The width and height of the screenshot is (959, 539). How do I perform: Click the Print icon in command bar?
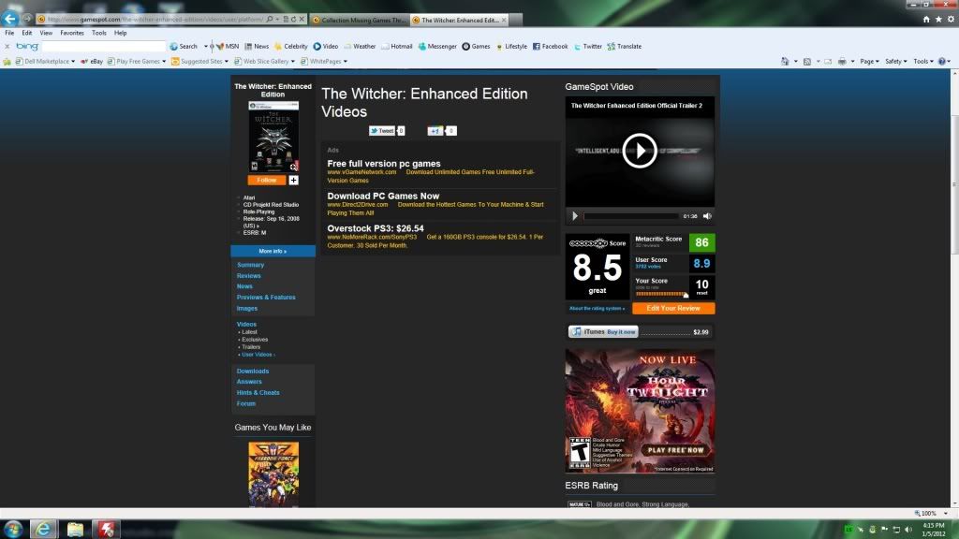[842, 61]
